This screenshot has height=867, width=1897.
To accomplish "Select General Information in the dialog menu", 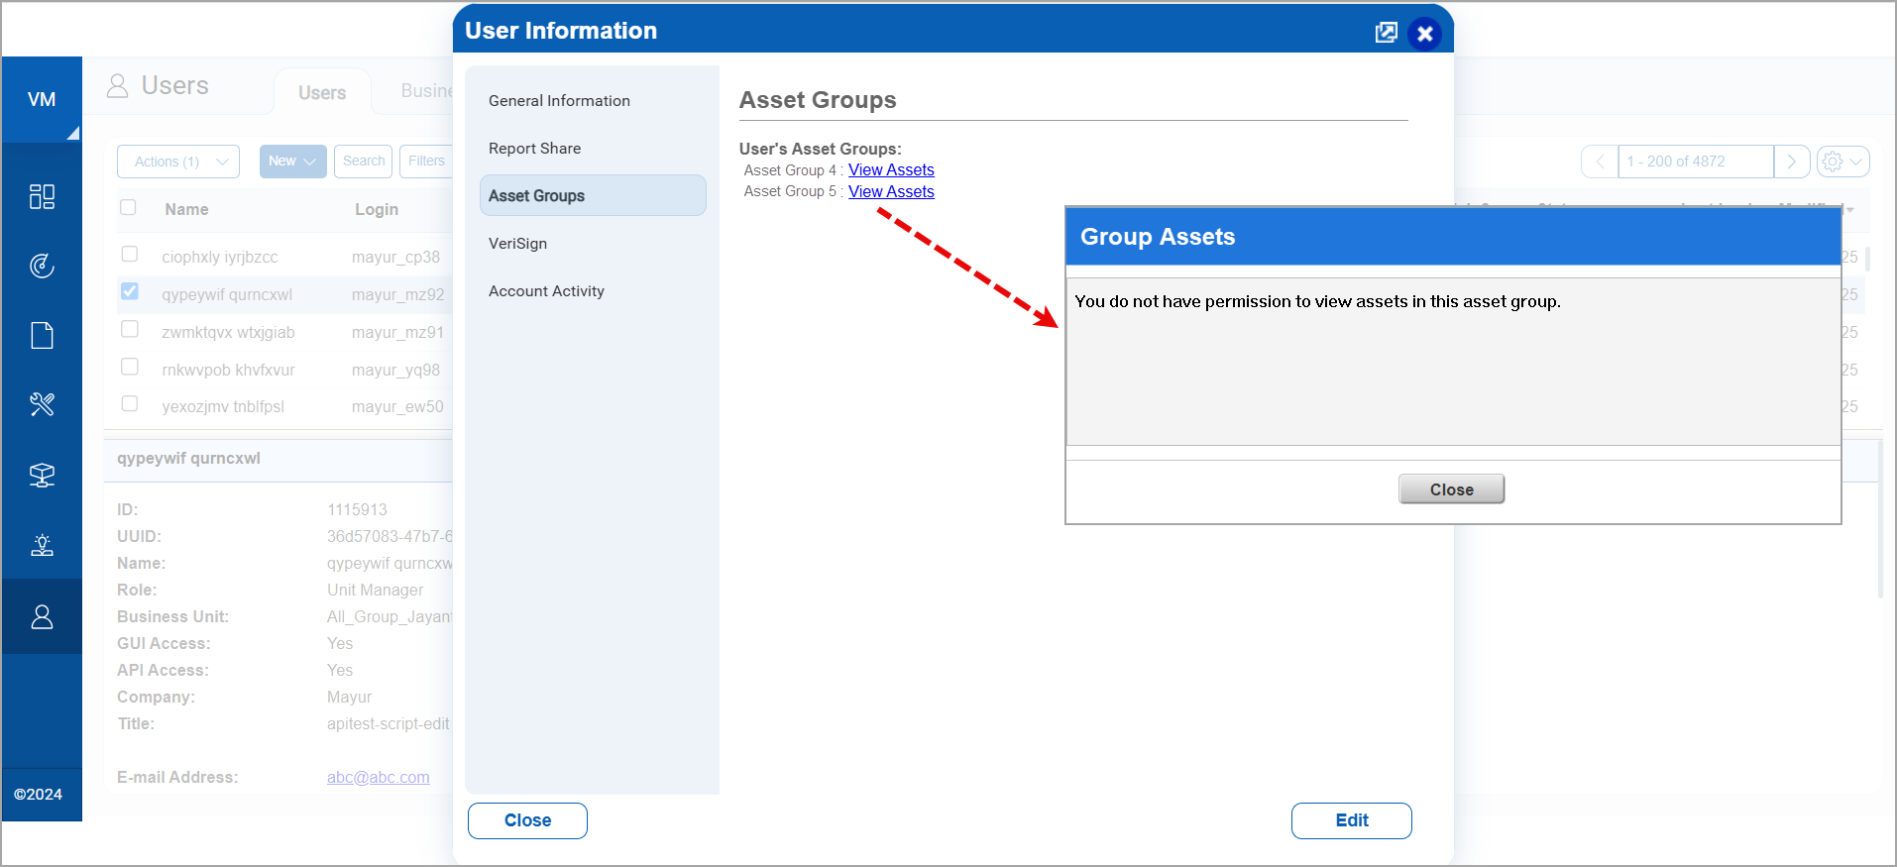I will tap(593, 101).
